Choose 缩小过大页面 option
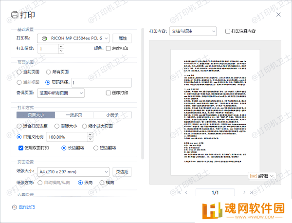Screen dimensions: 292x223 coord(84,126)
